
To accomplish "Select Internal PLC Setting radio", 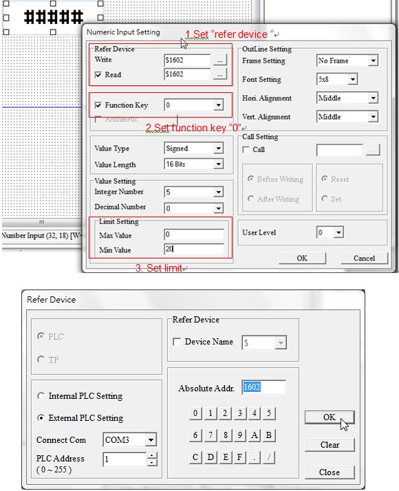I will click(41, 396).
